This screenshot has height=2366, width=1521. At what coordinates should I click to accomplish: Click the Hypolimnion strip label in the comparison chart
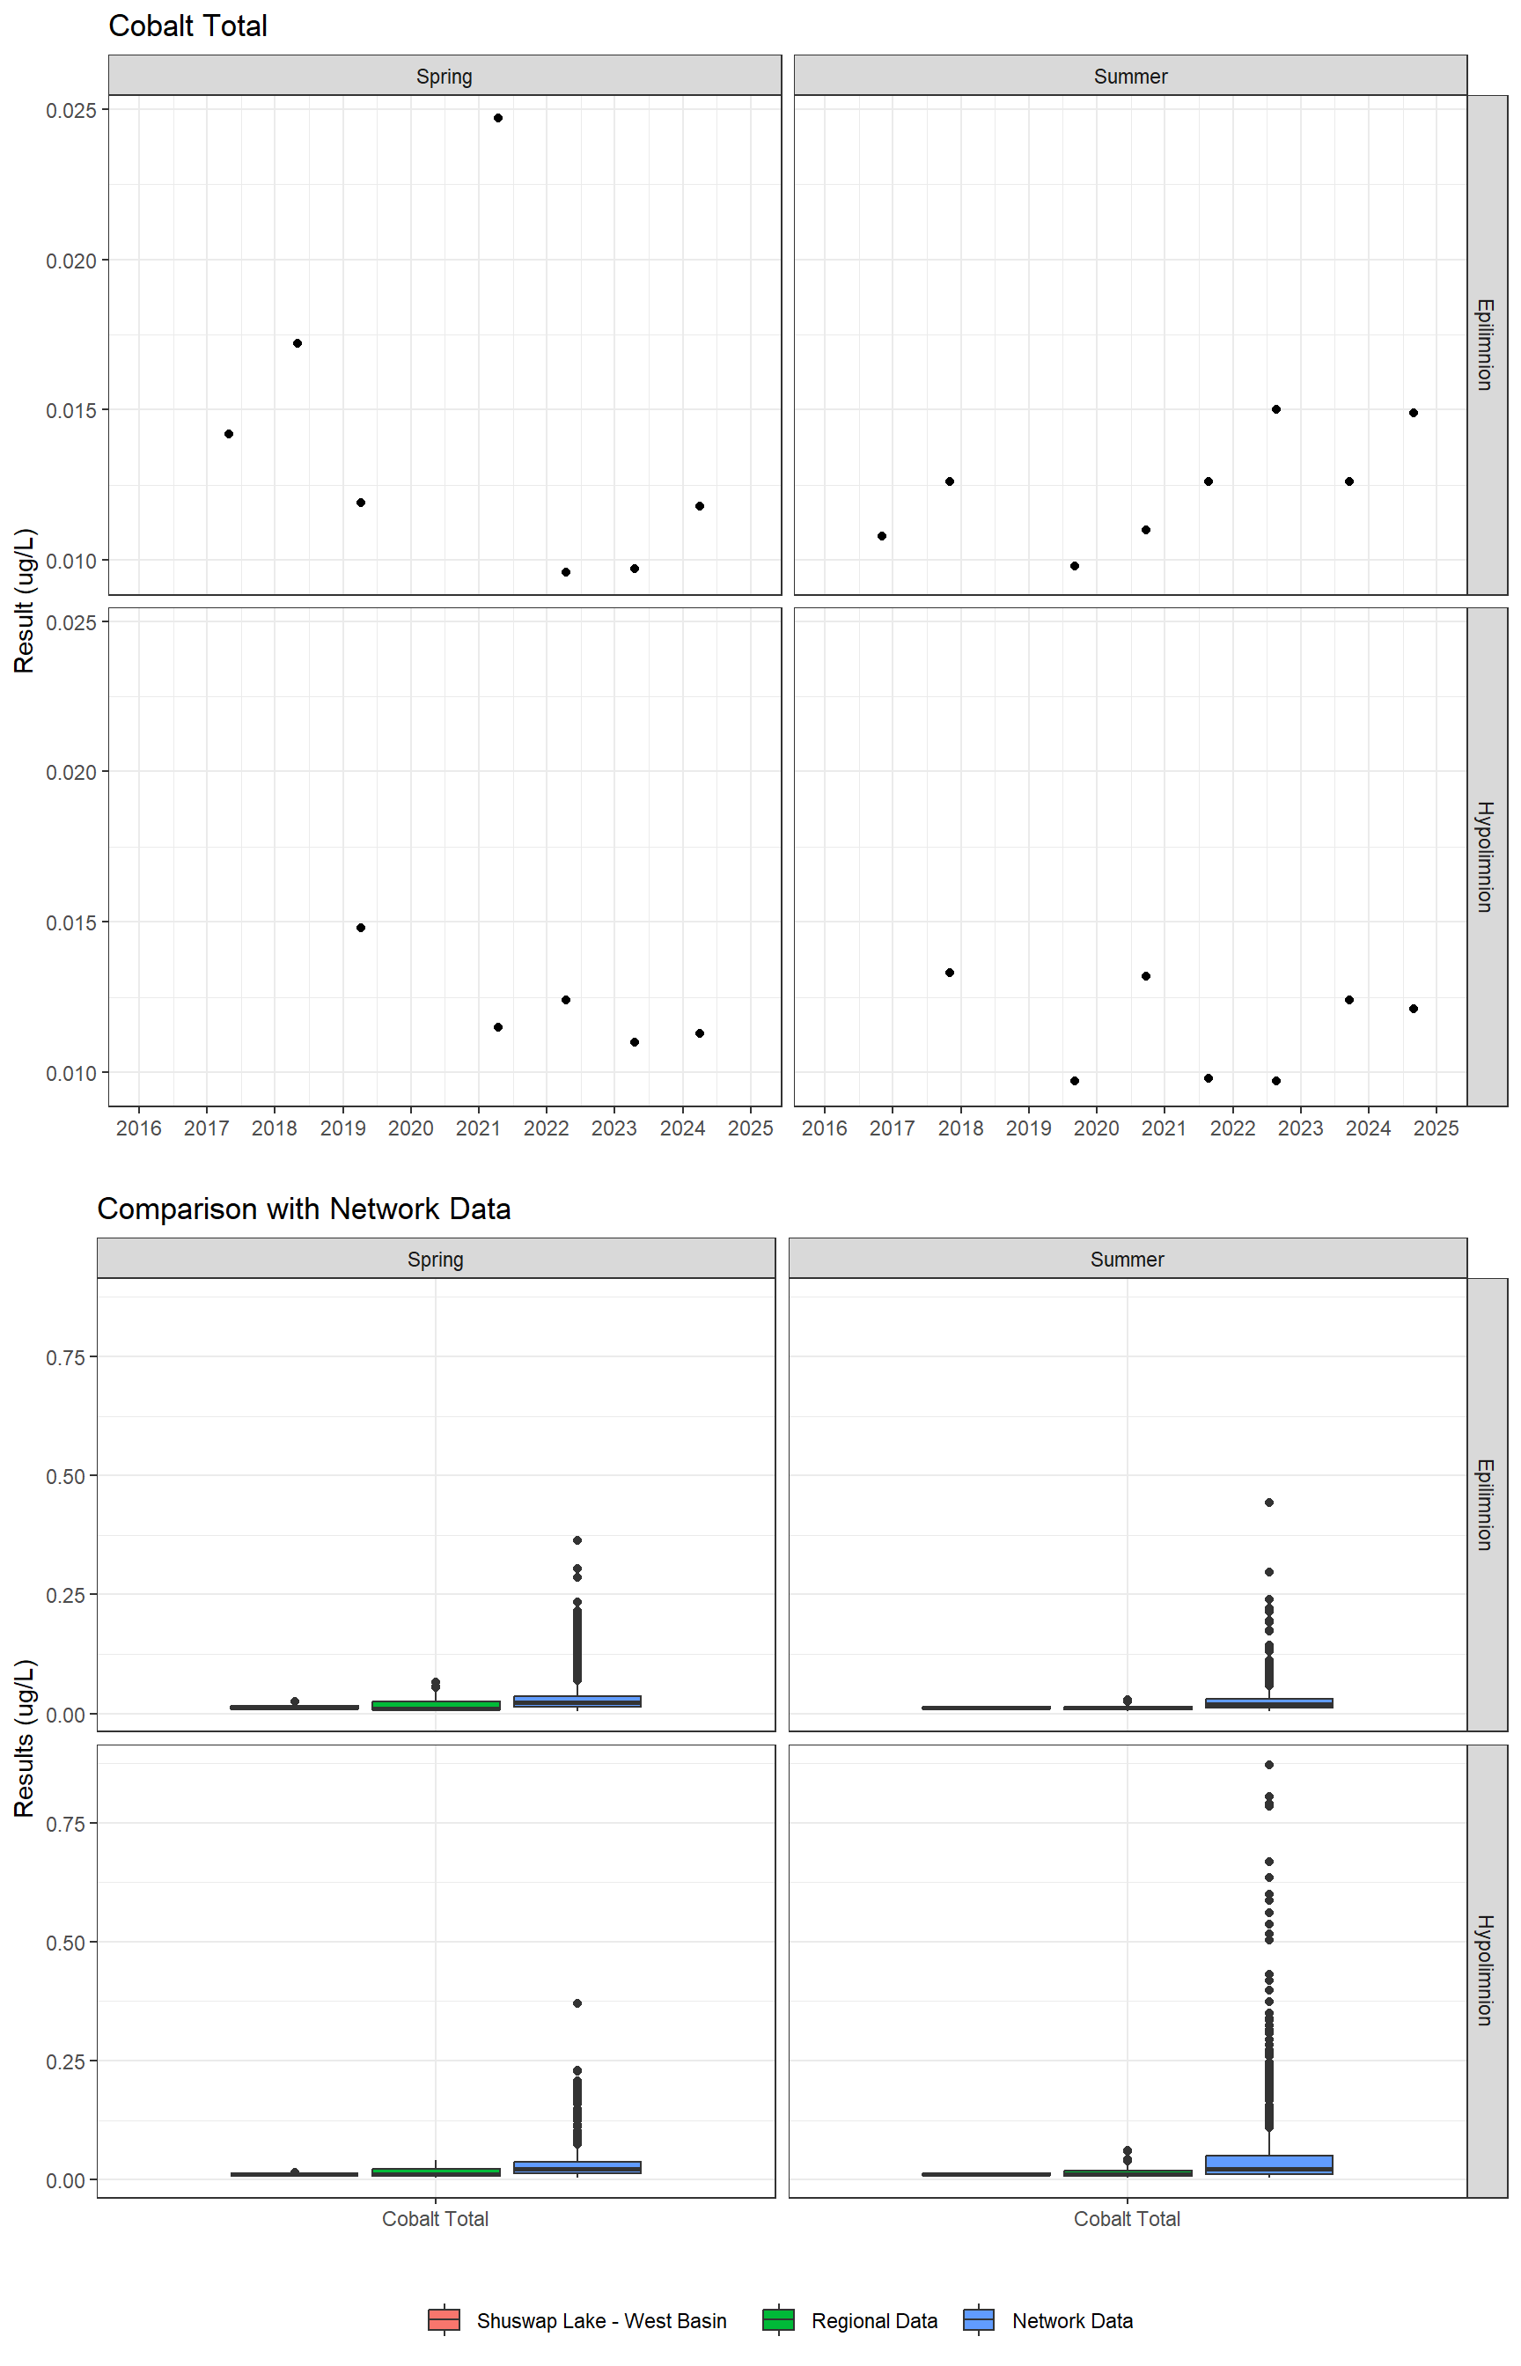point(1484,1969)
